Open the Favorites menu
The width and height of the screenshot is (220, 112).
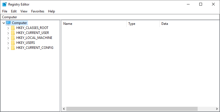click(x=38, y=11)
